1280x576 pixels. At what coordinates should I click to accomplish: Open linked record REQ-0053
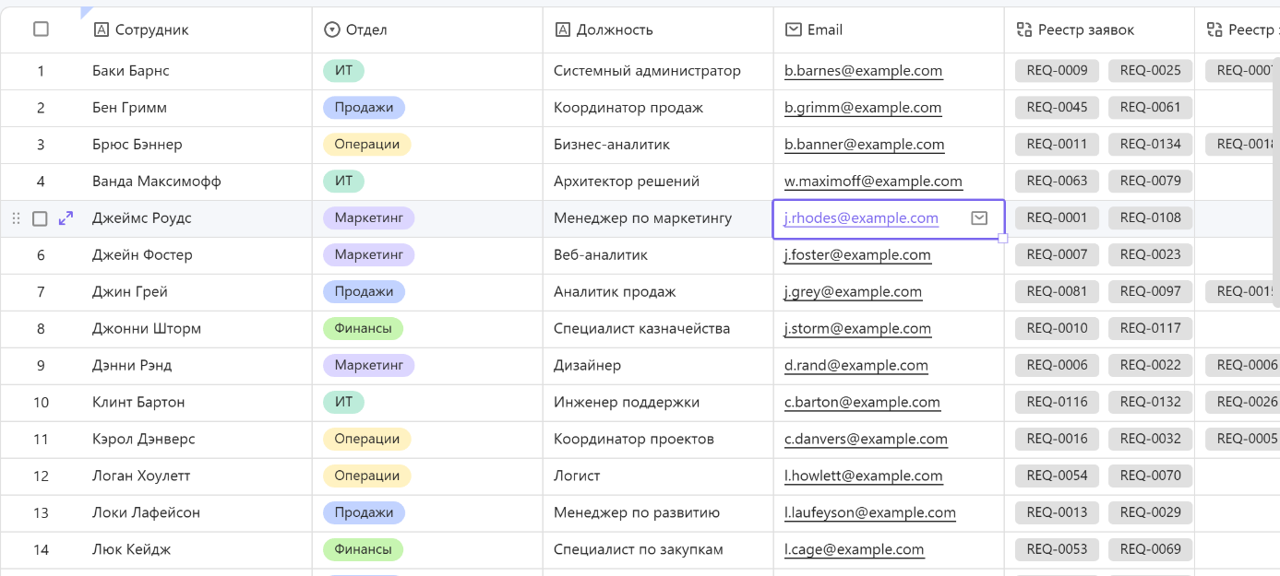(x=1057, y=550)
